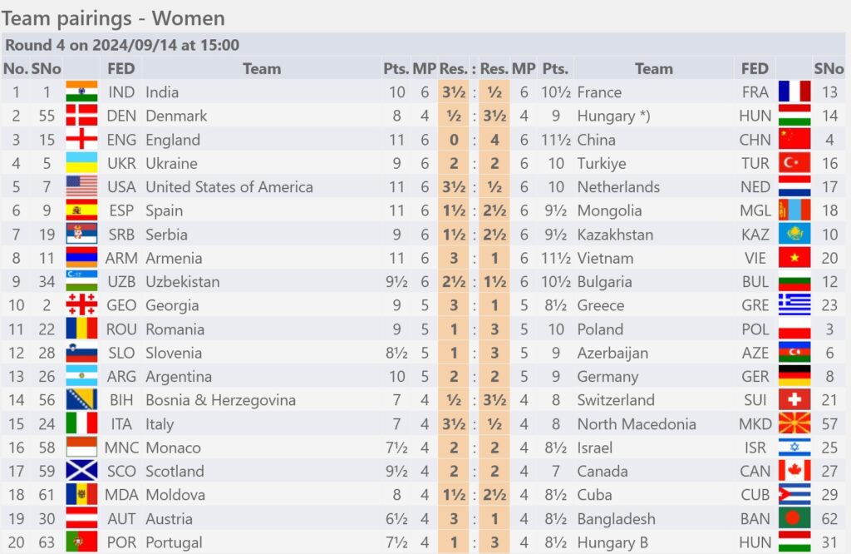Click the Bosnia & Herzegovina flag

click(x=81, y=400)
